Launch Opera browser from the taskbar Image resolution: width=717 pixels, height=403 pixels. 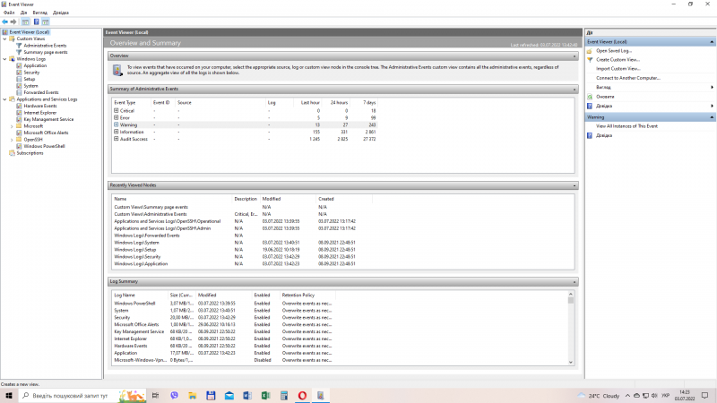[304, 395]
